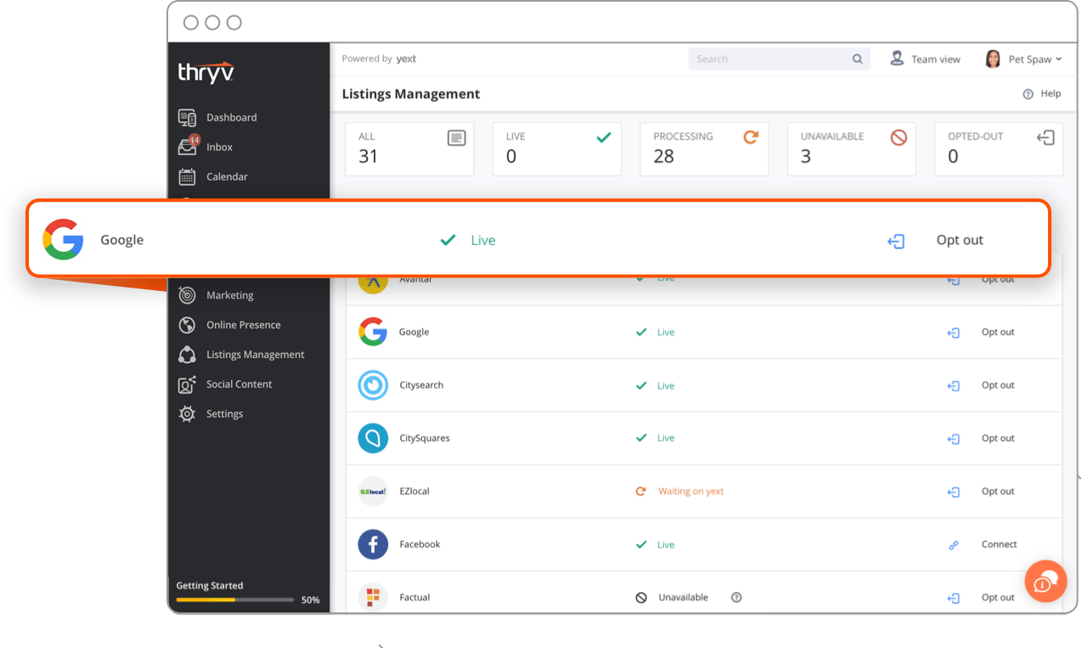The height and width of the screenshot is (648, 1082).
Task: Open Listings Management in sidebar
Action: tap(255, 355)
